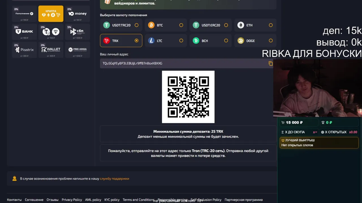362x203 pixels.
Task: Open the Контакты footer link
Action: click(14, 200)
